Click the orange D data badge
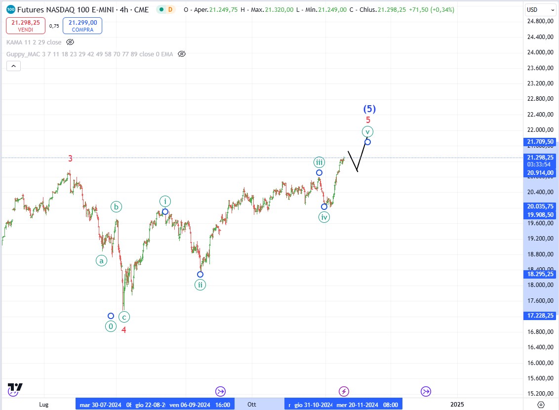 click(170, 9)
